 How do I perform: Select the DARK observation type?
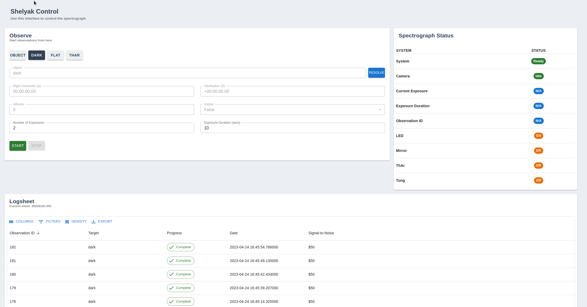[37, 55]
